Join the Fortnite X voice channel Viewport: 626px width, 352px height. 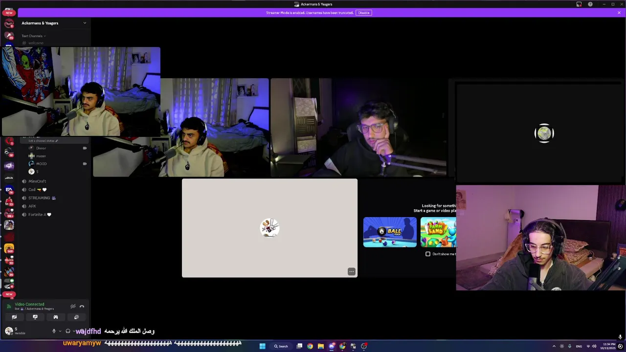pos(37,215)
